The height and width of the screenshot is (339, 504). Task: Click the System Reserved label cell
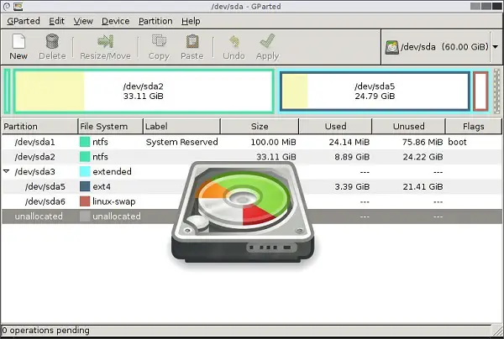pos(182,142)
